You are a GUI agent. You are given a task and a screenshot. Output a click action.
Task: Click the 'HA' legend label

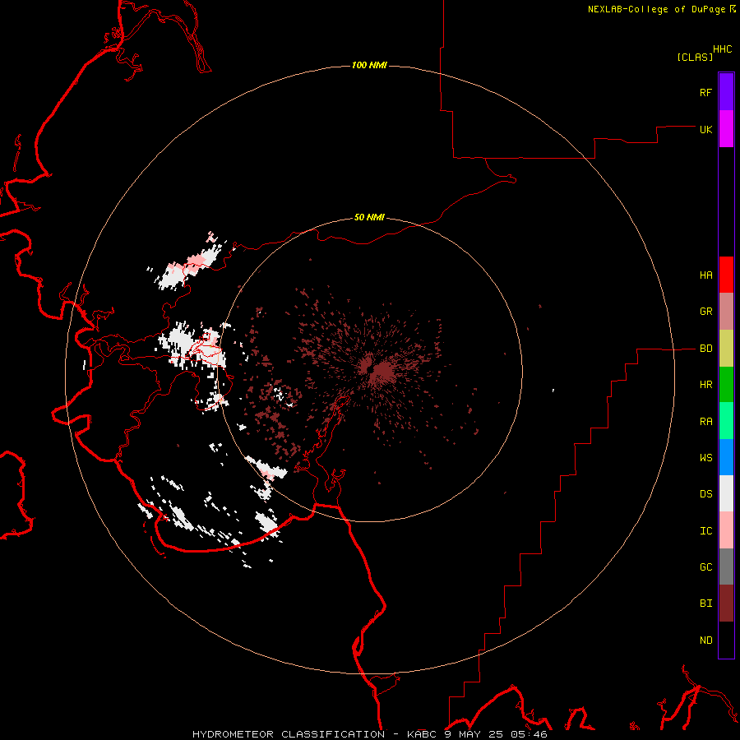(705, 275)
